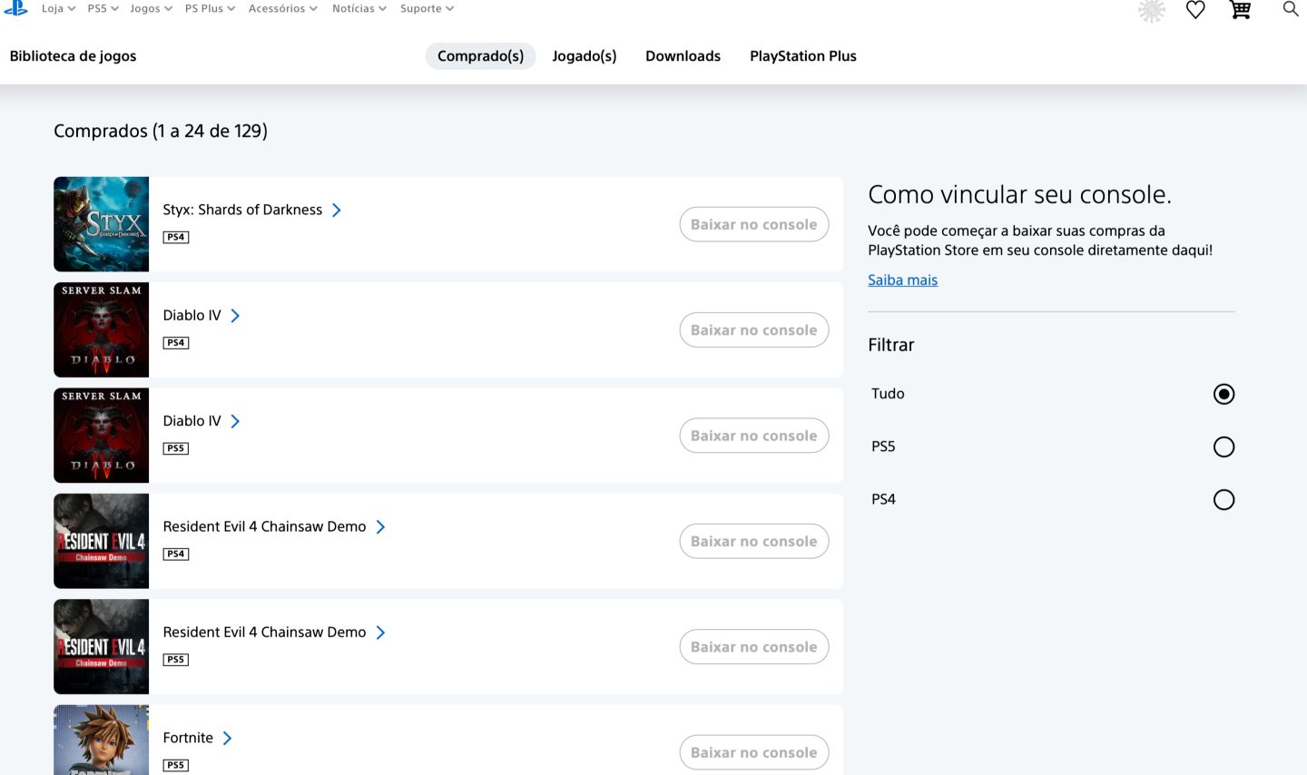The image size is (1307, 775).
Task: Expand the Acessórios menu
Action: [x=283, y=8]
